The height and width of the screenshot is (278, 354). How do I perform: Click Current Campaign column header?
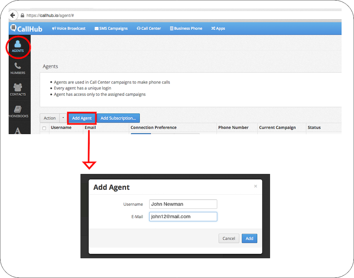pyautogui.click(x=277, y=128)
